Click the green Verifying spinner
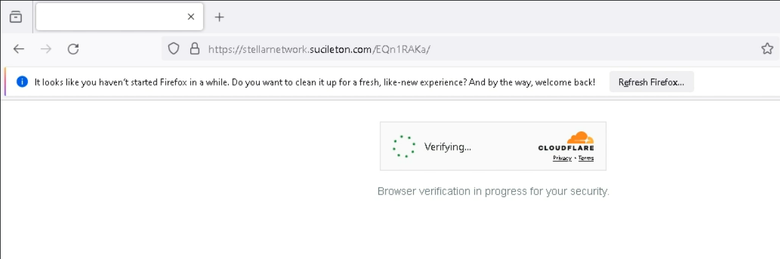Screen dimensions: 780x259 pyautogui.click(x=404, y=147)
